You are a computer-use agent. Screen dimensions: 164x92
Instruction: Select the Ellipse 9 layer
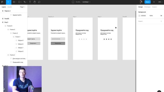(x=14, y=40)
